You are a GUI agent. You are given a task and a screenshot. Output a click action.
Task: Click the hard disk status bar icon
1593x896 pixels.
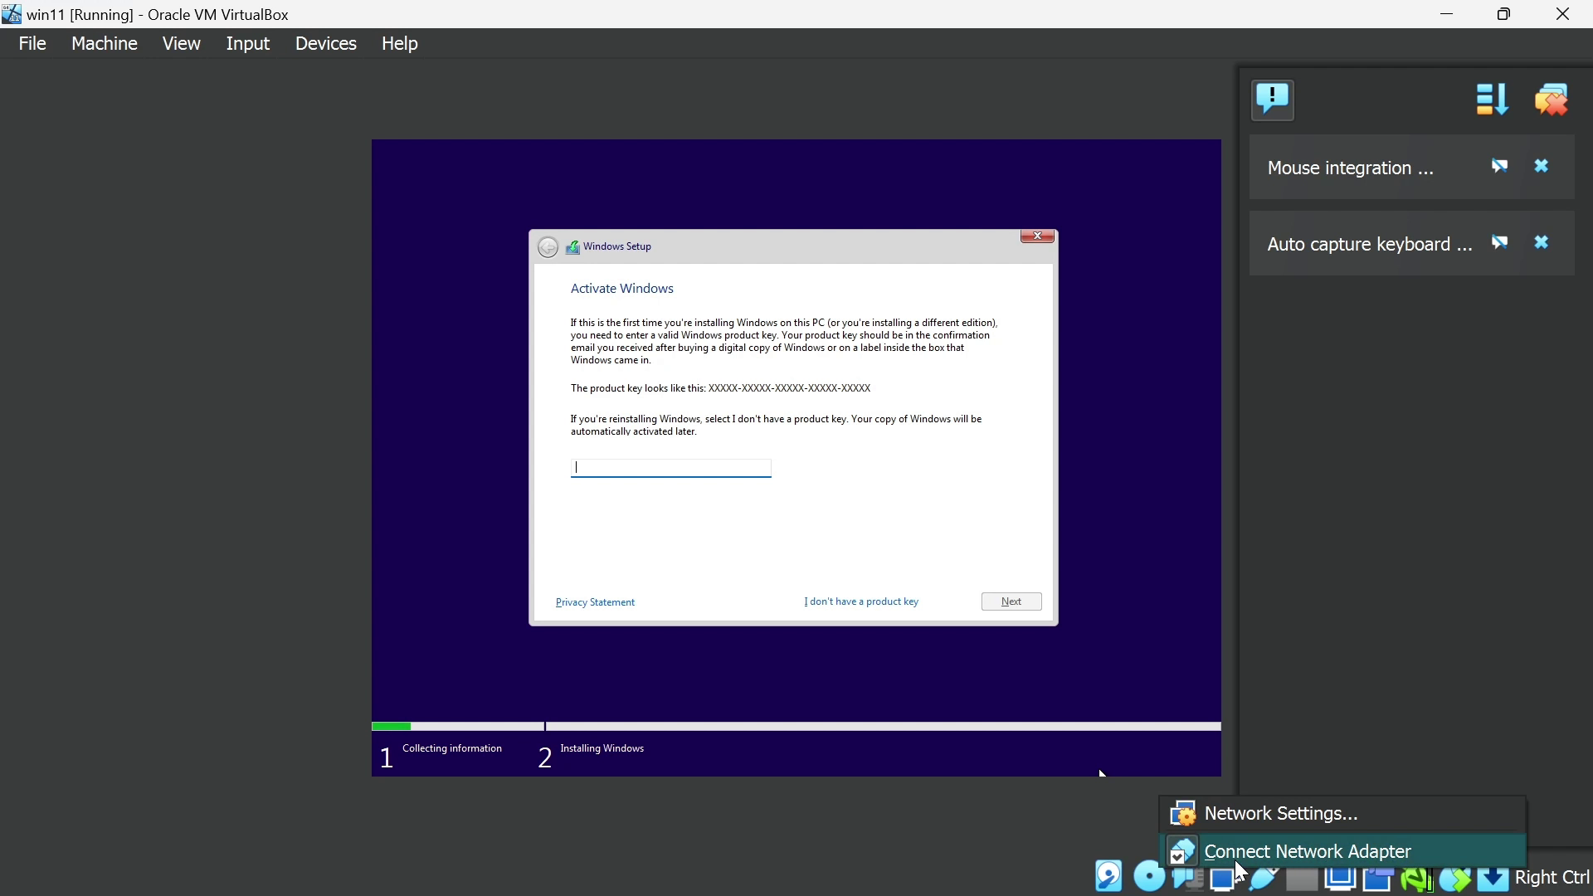tap(1109, 877)
